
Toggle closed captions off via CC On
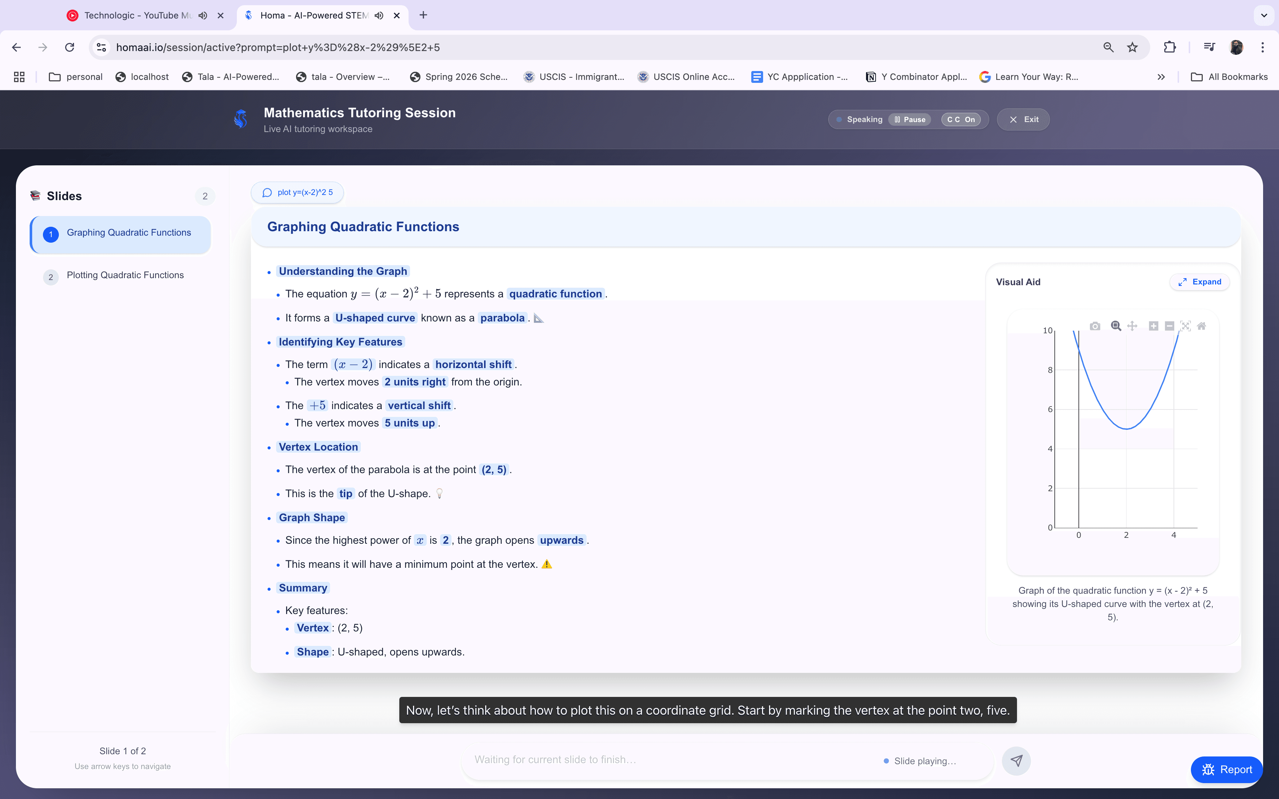962,119
